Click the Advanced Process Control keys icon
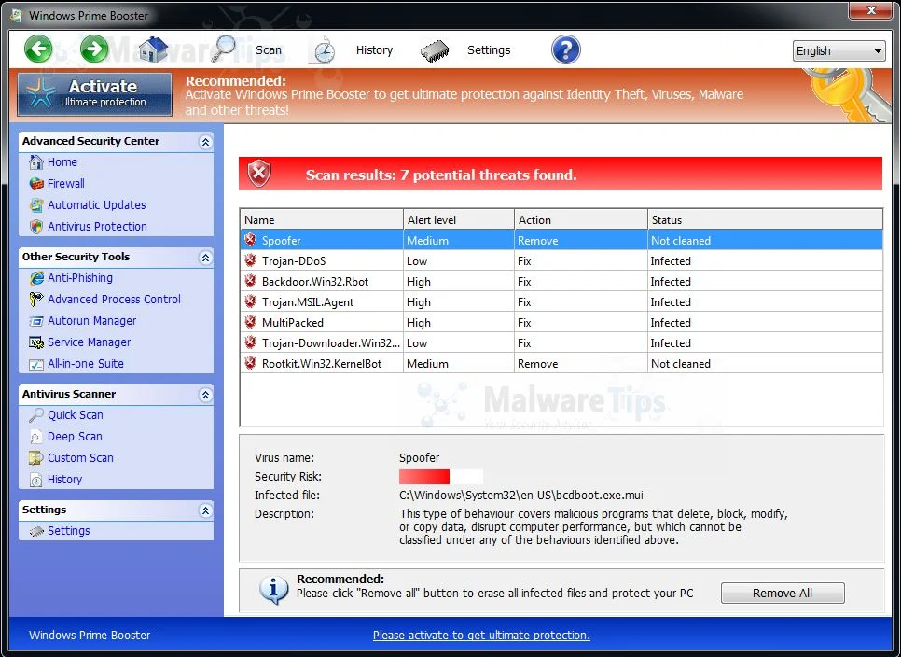Screen dimensions: 901x657 pos(36,299)
